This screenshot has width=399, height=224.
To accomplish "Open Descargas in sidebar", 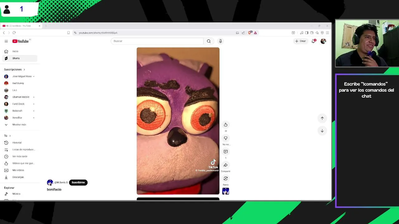I will click(x=19, y=177).
